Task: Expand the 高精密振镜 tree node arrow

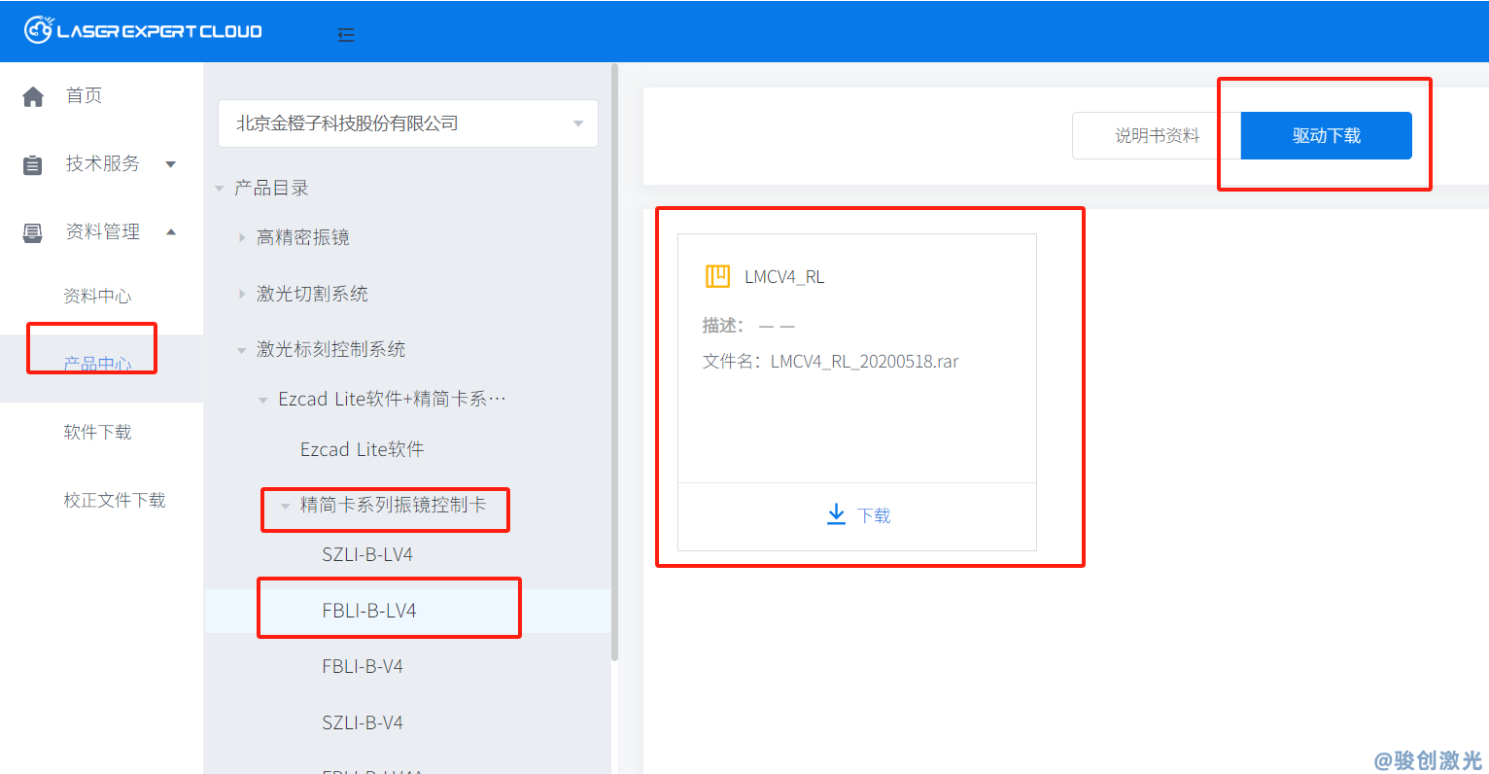Action: (242, 237)
